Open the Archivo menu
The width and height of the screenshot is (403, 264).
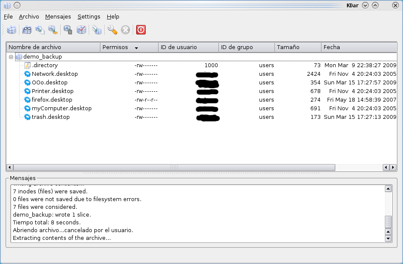tap(29, 16)
